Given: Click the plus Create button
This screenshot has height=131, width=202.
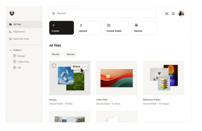Looking at the screenshot, I should point(61,28).
